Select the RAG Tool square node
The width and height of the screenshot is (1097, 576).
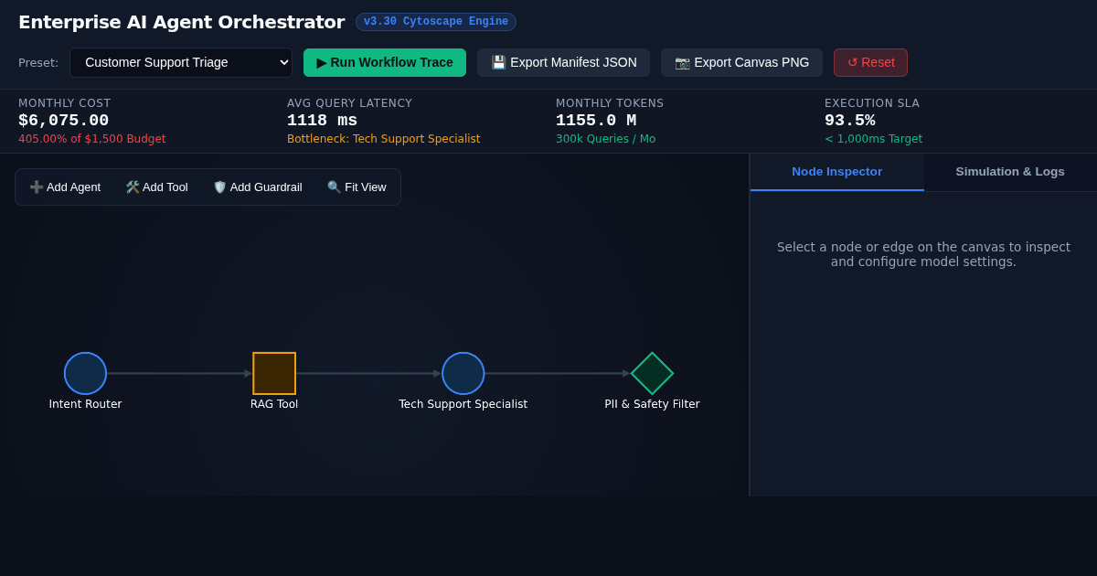click(274, 373)
